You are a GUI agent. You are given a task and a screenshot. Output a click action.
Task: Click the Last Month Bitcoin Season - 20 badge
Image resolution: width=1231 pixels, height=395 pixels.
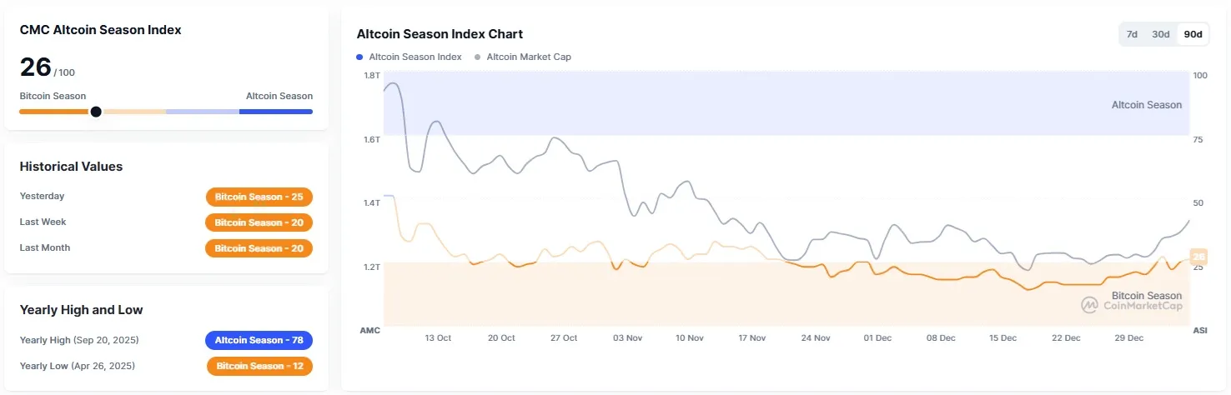[259, 248]
